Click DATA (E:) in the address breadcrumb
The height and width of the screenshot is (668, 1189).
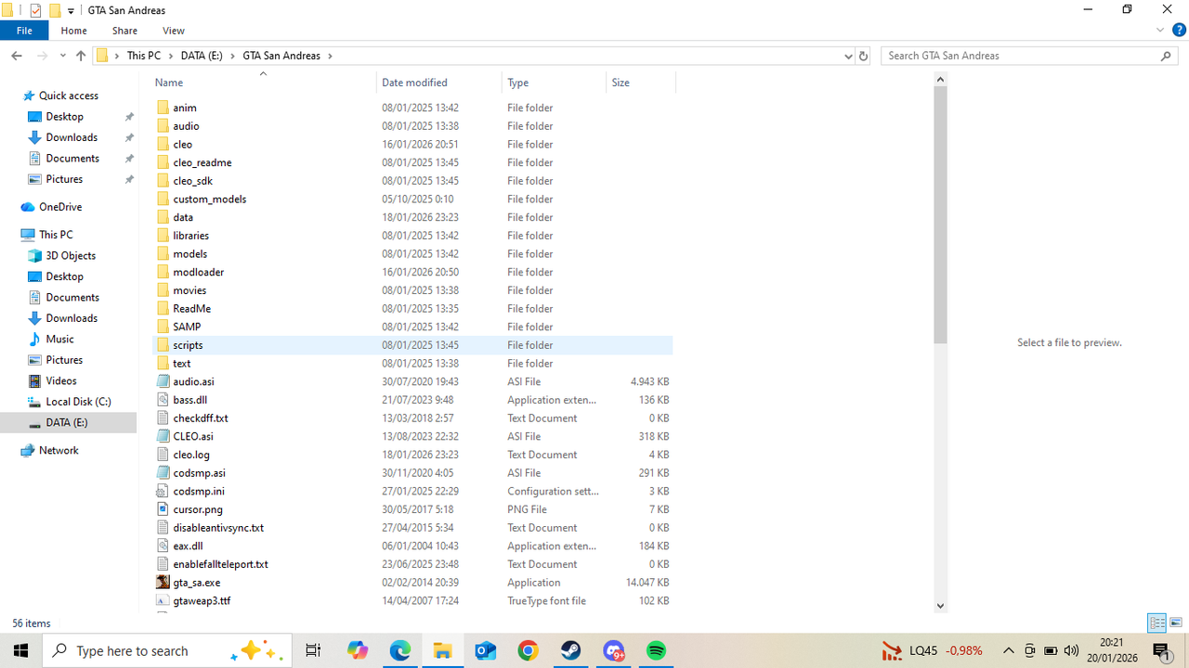pos(202,56)
